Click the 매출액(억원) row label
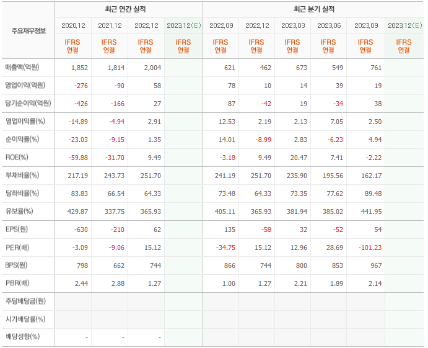 point(22,67)
